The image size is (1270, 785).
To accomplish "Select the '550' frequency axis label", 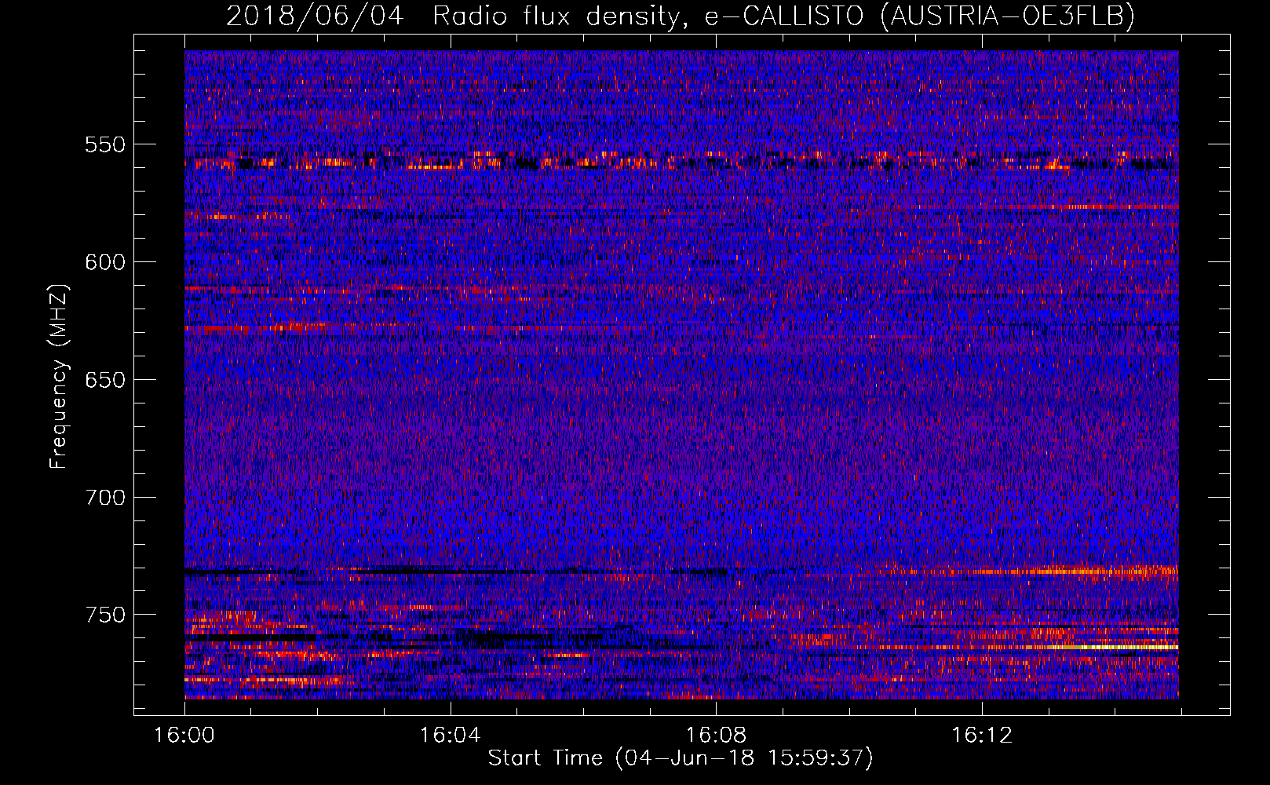I will [105, 144].
